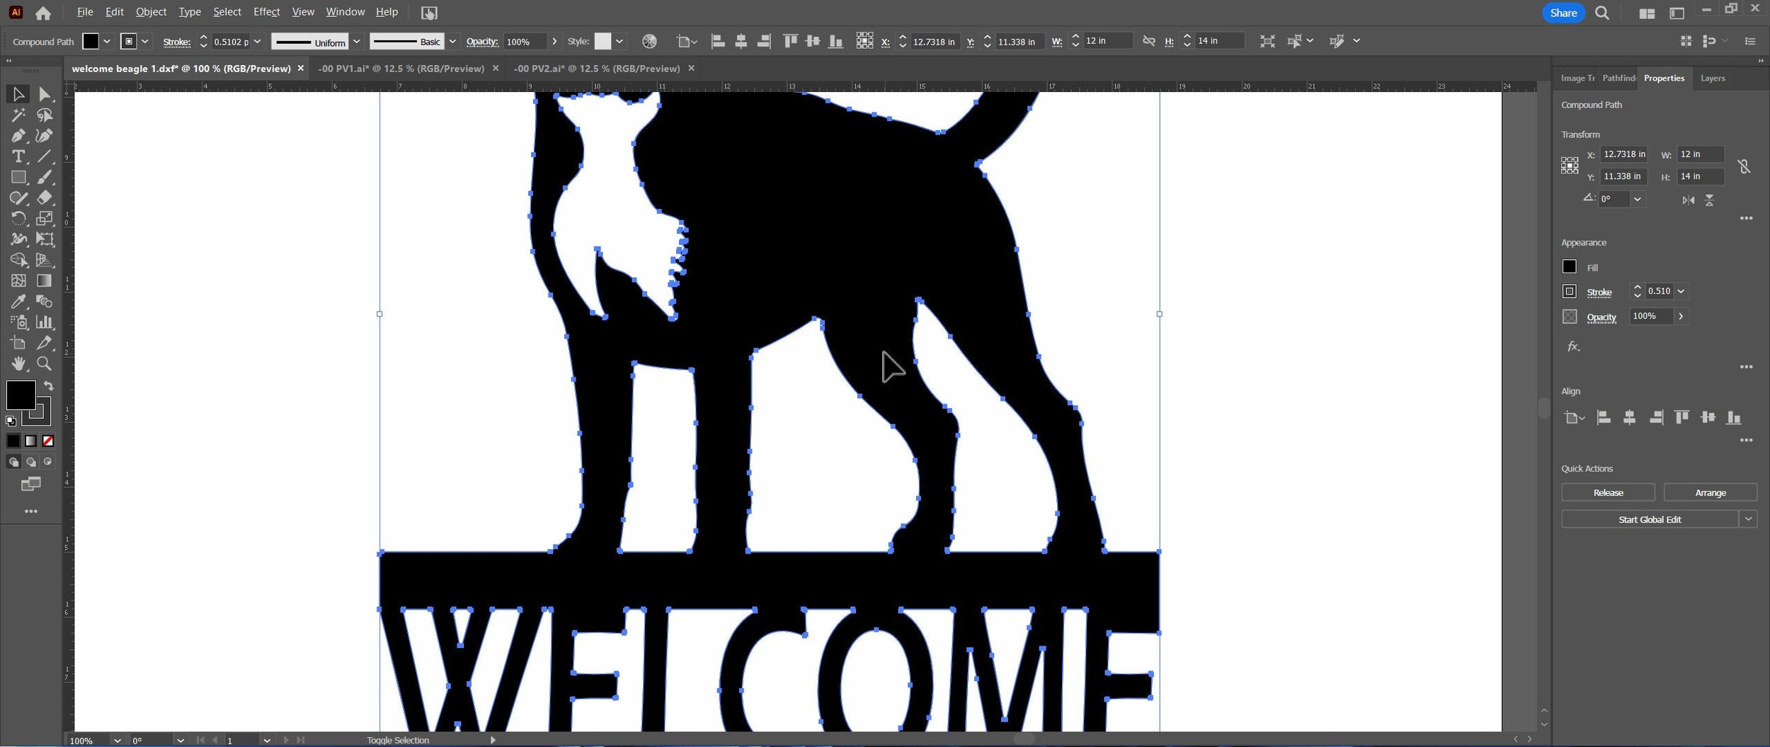The height and width of the screenshot is (747, 1770).
Task: Select the Rectangle tool
Action: (18, 177)
